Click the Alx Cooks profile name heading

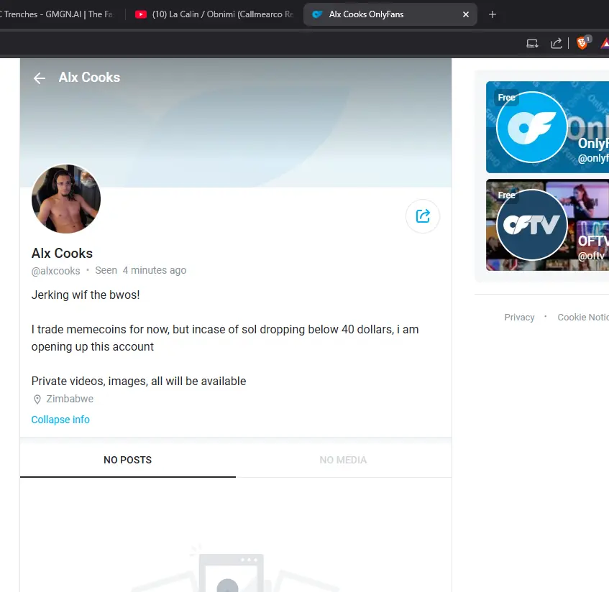pyautogui.click(x=62, y=254)
